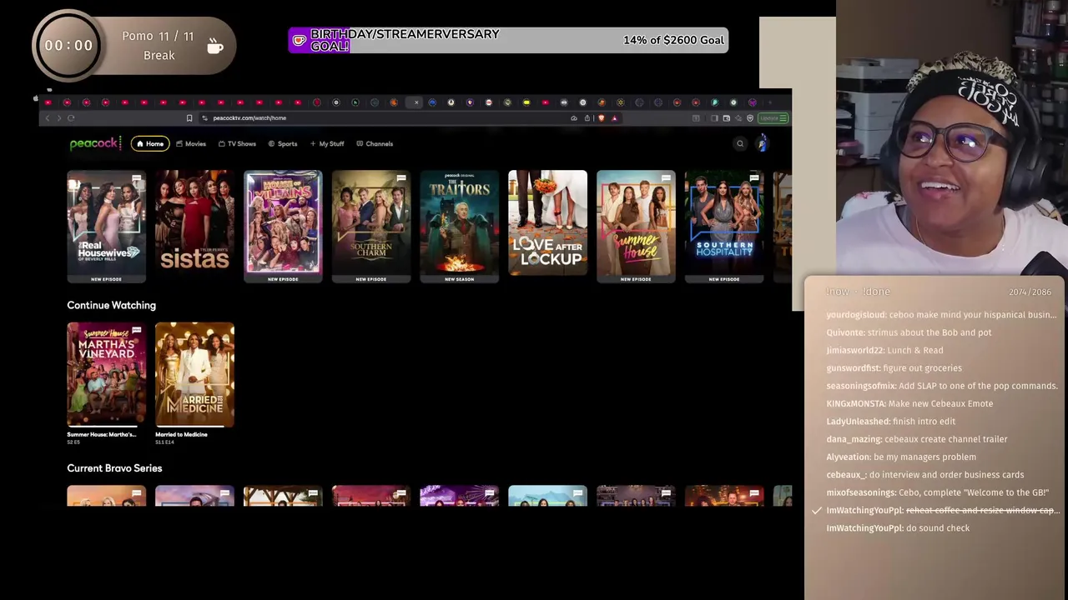This screenshot has height=600, width=1068.
Task: Open the Brave Shields lion icon
Action: [x=601, y=118]
